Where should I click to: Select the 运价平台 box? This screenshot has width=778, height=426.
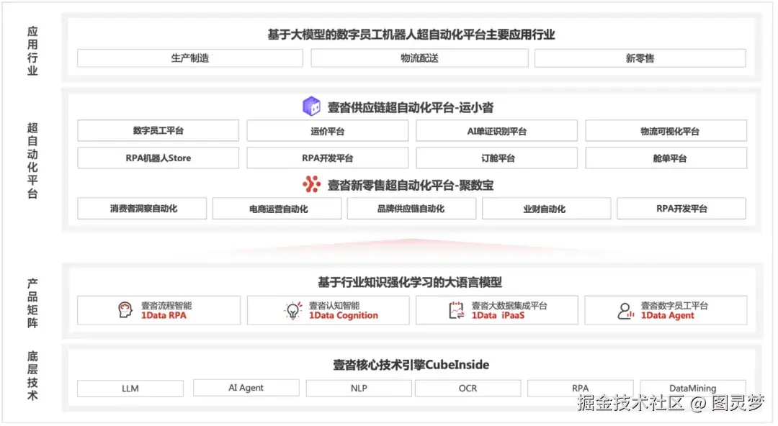(x=327, y=130)
